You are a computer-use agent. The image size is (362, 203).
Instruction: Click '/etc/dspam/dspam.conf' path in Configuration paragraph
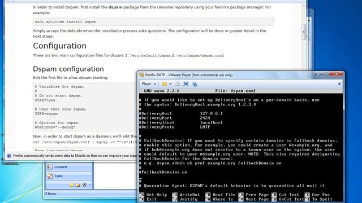(x=200, y=55)
